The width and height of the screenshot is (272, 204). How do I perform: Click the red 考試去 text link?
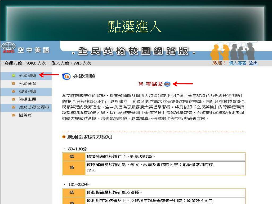154,84
